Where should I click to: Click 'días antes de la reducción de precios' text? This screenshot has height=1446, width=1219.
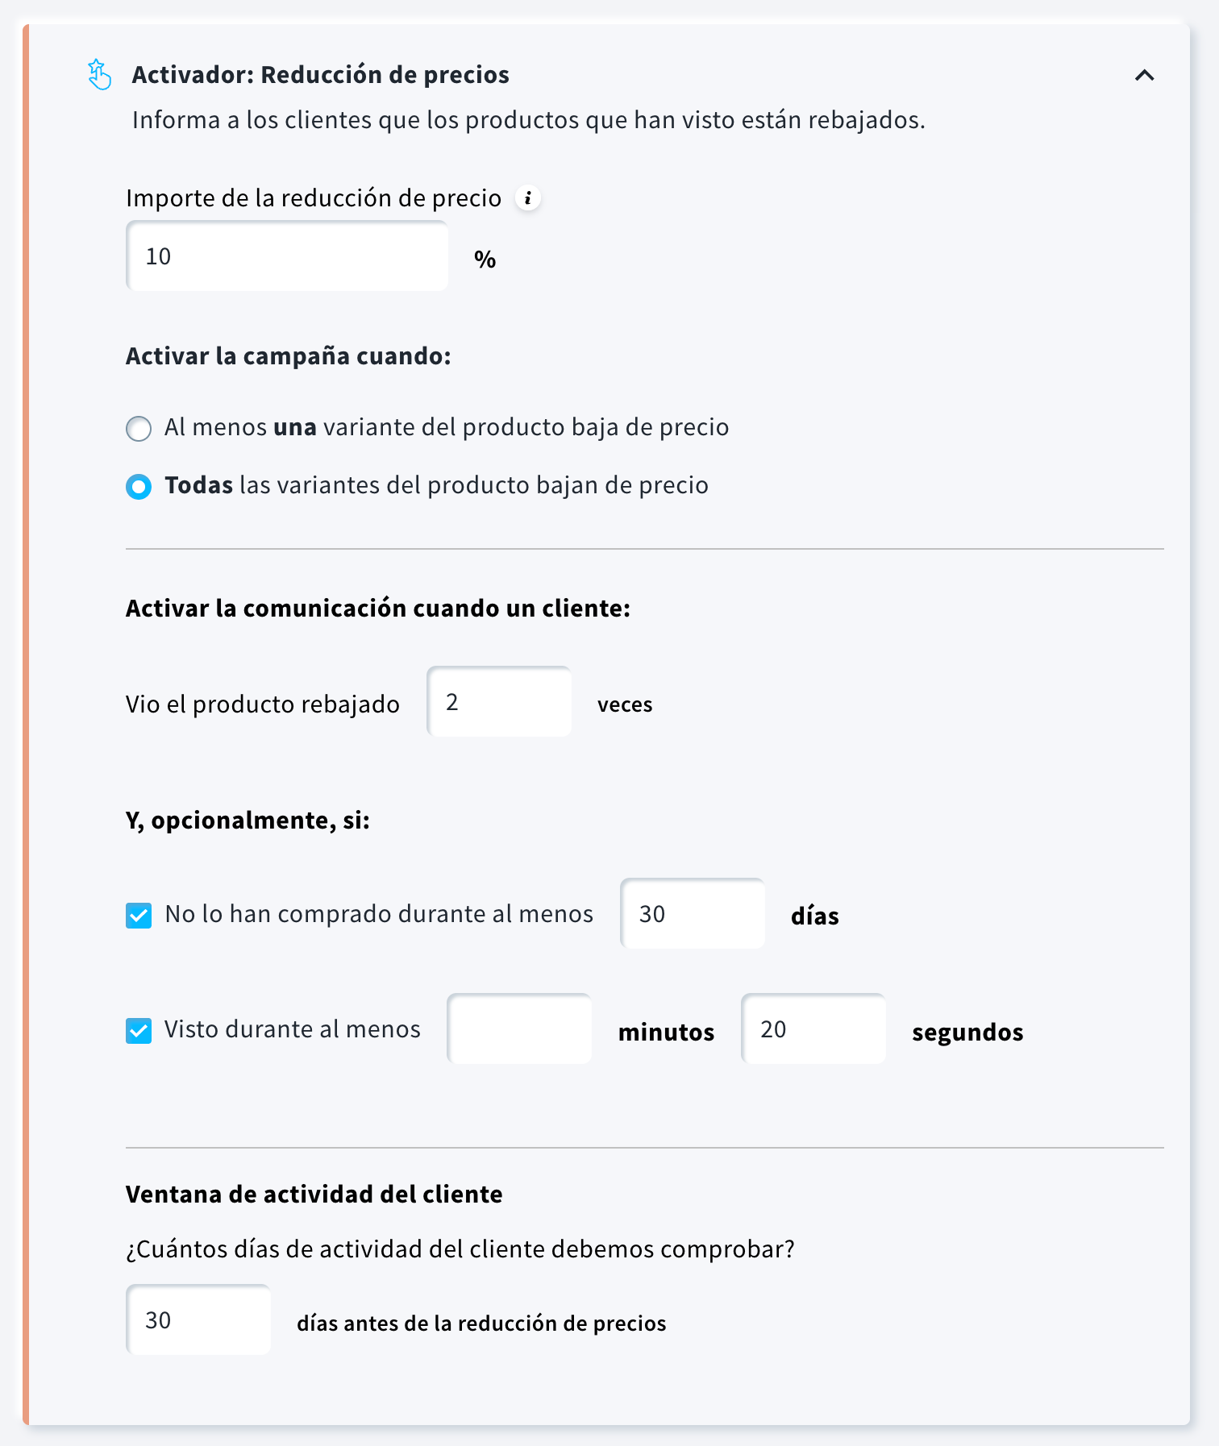point(481,1323)
